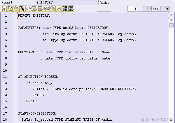The image size is (175, 123).
Task: Click the total lines field showing 70
Action: (165, 9)
